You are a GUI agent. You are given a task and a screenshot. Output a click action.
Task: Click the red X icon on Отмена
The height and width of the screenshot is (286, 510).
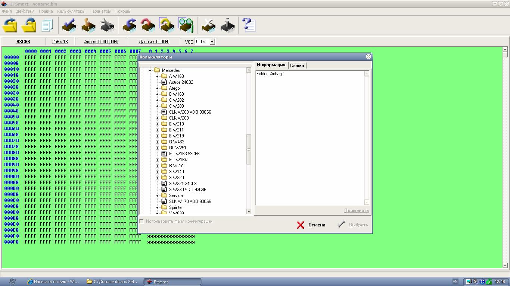301,225
